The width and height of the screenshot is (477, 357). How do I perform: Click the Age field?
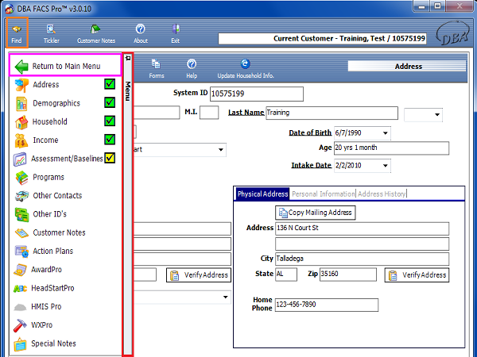391,148
